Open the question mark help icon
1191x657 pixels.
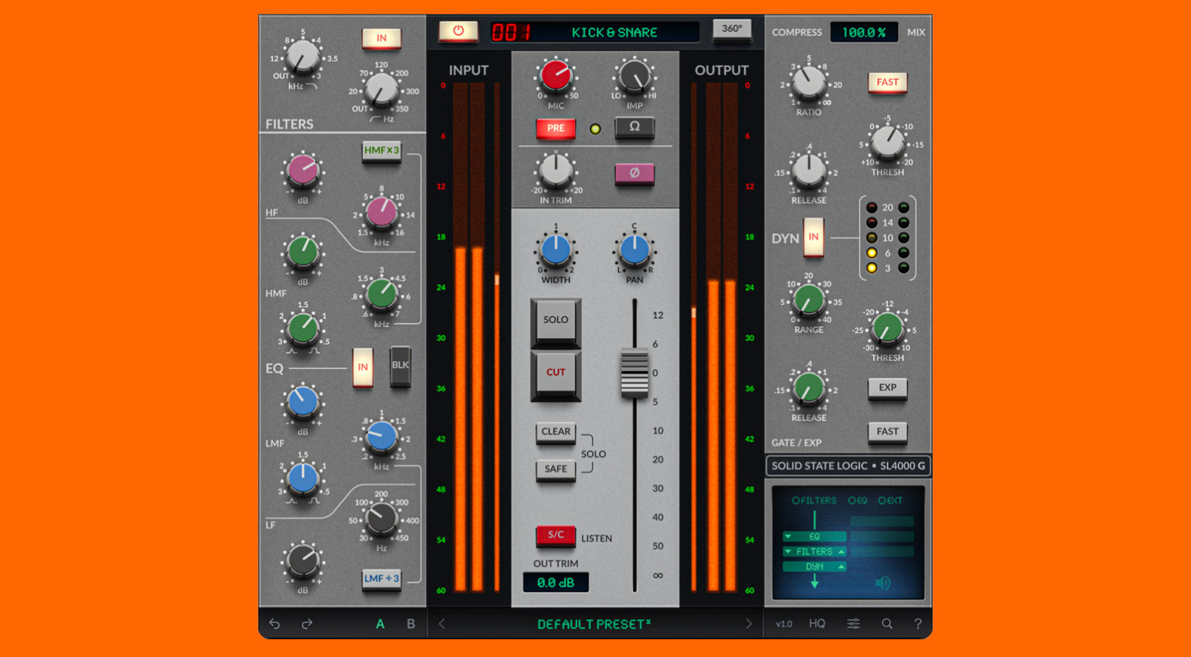coord(918,624)
